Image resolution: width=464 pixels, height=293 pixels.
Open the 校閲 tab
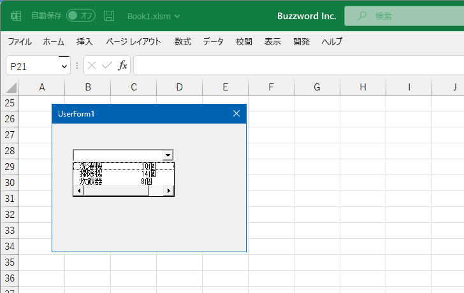244,41
